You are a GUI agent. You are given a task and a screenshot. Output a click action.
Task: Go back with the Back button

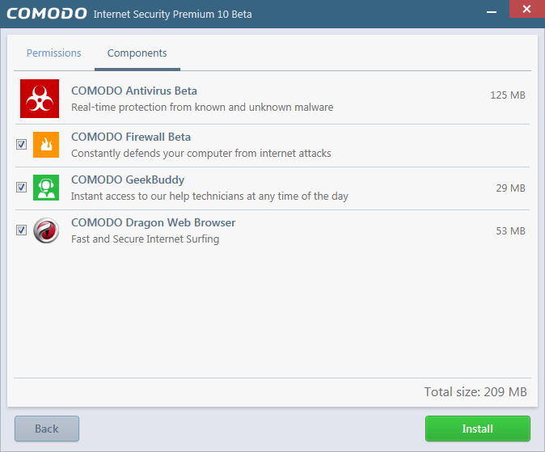click(47, 429)
